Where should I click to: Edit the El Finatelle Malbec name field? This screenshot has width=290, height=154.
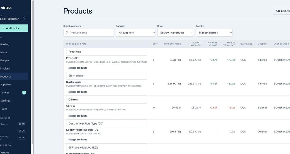pos(106,148)
